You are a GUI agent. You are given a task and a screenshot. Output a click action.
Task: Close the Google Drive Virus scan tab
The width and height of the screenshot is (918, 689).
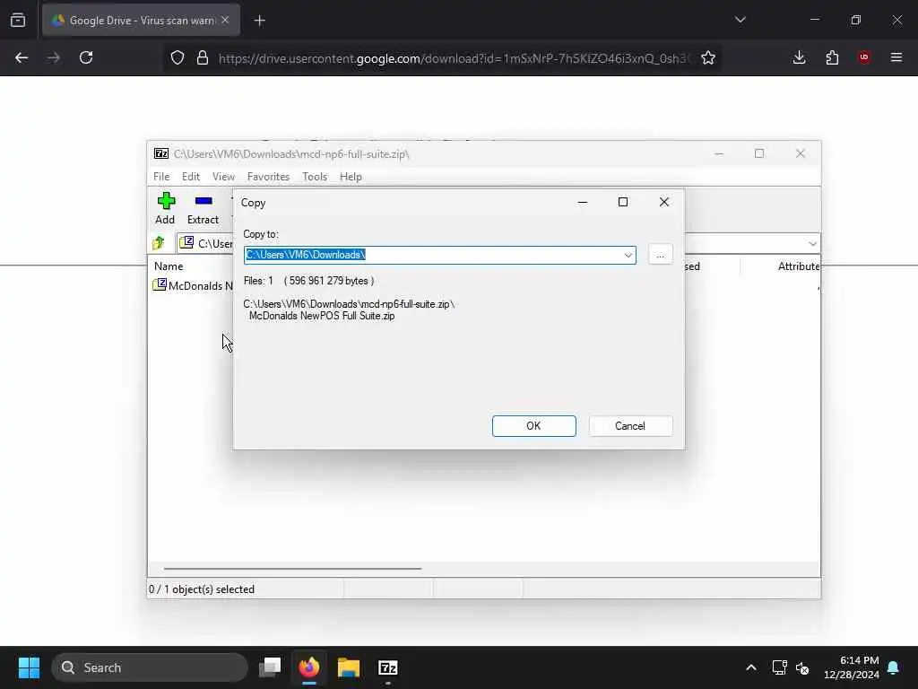tap(225, 20)
